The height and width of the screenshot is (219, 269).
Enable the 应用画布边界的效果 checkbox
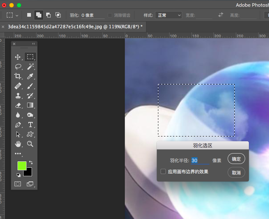click(x=163, y=171)
